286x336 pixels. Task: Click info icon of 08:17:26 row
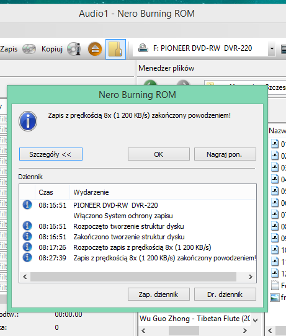(x=27, y=247)
